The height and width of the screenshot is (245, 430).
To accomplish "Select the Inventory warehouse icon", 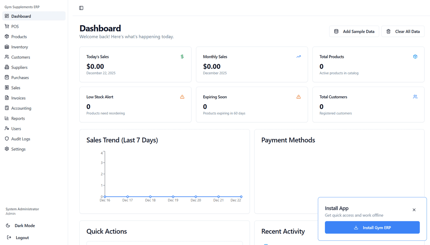I will click(7, 47).
